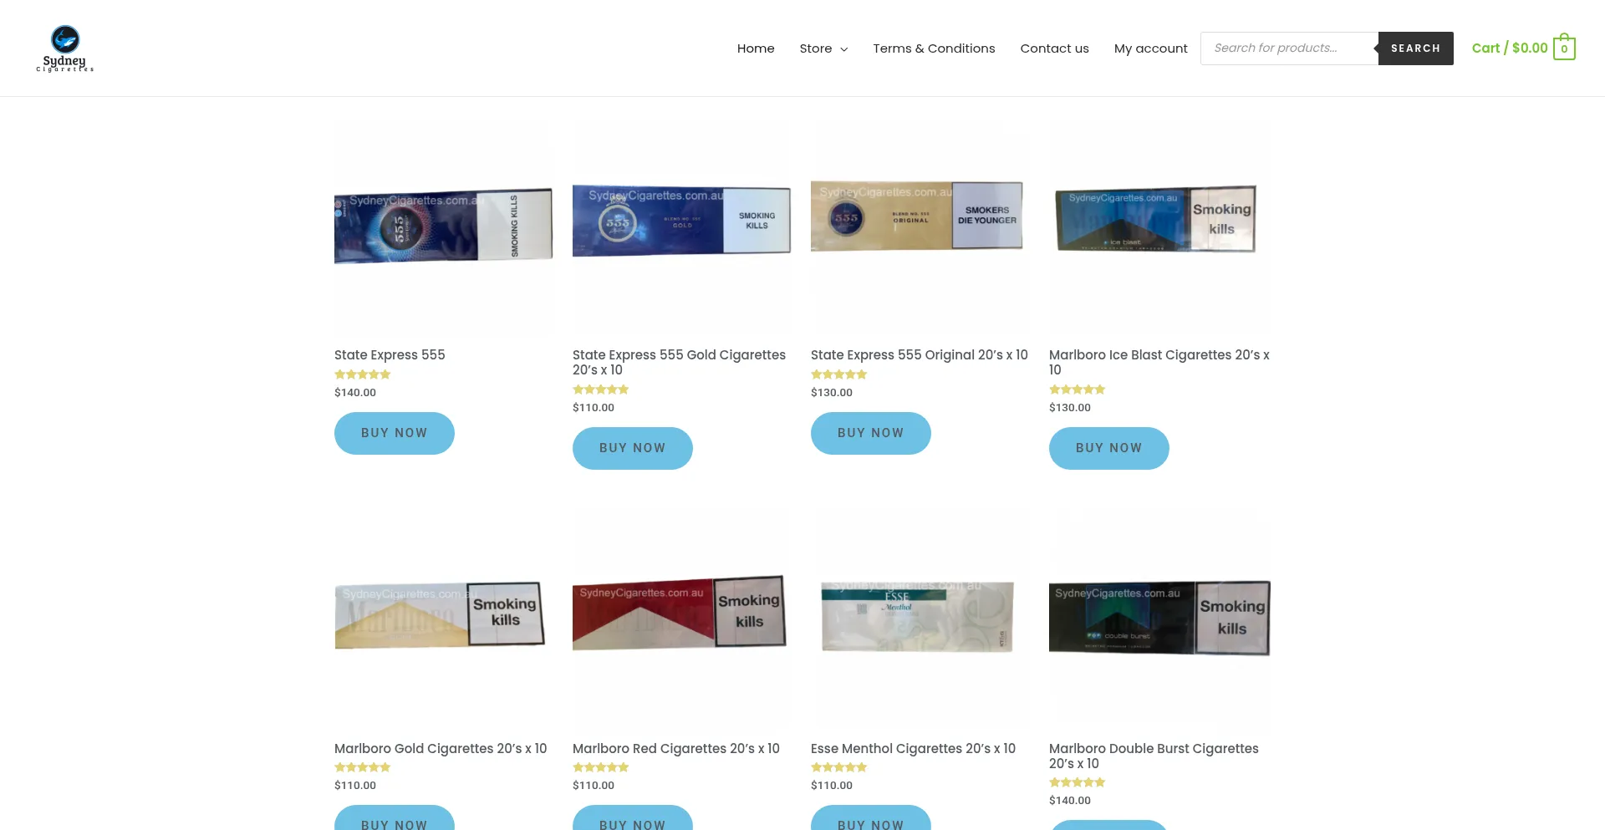Expand the Store dropdown chevron
Screen dimensions: 1605x830
(843, 49)
